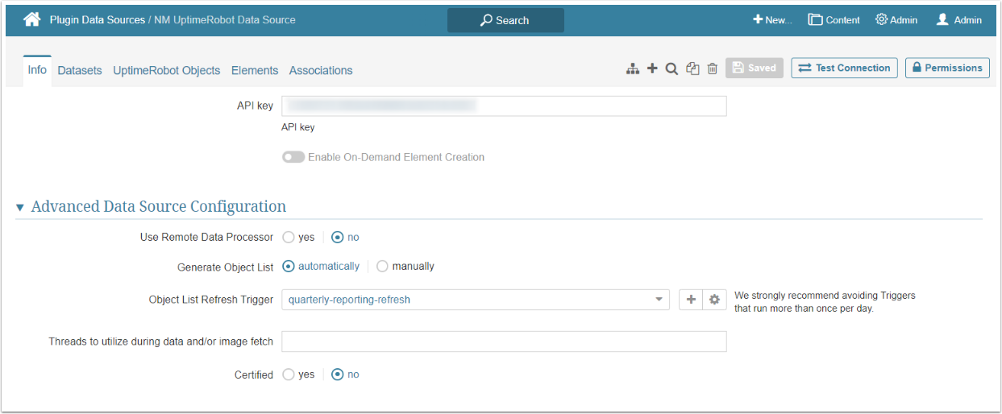Open Permissions dialog
This screenshot has width=1002, height=414.
(947, 68)
